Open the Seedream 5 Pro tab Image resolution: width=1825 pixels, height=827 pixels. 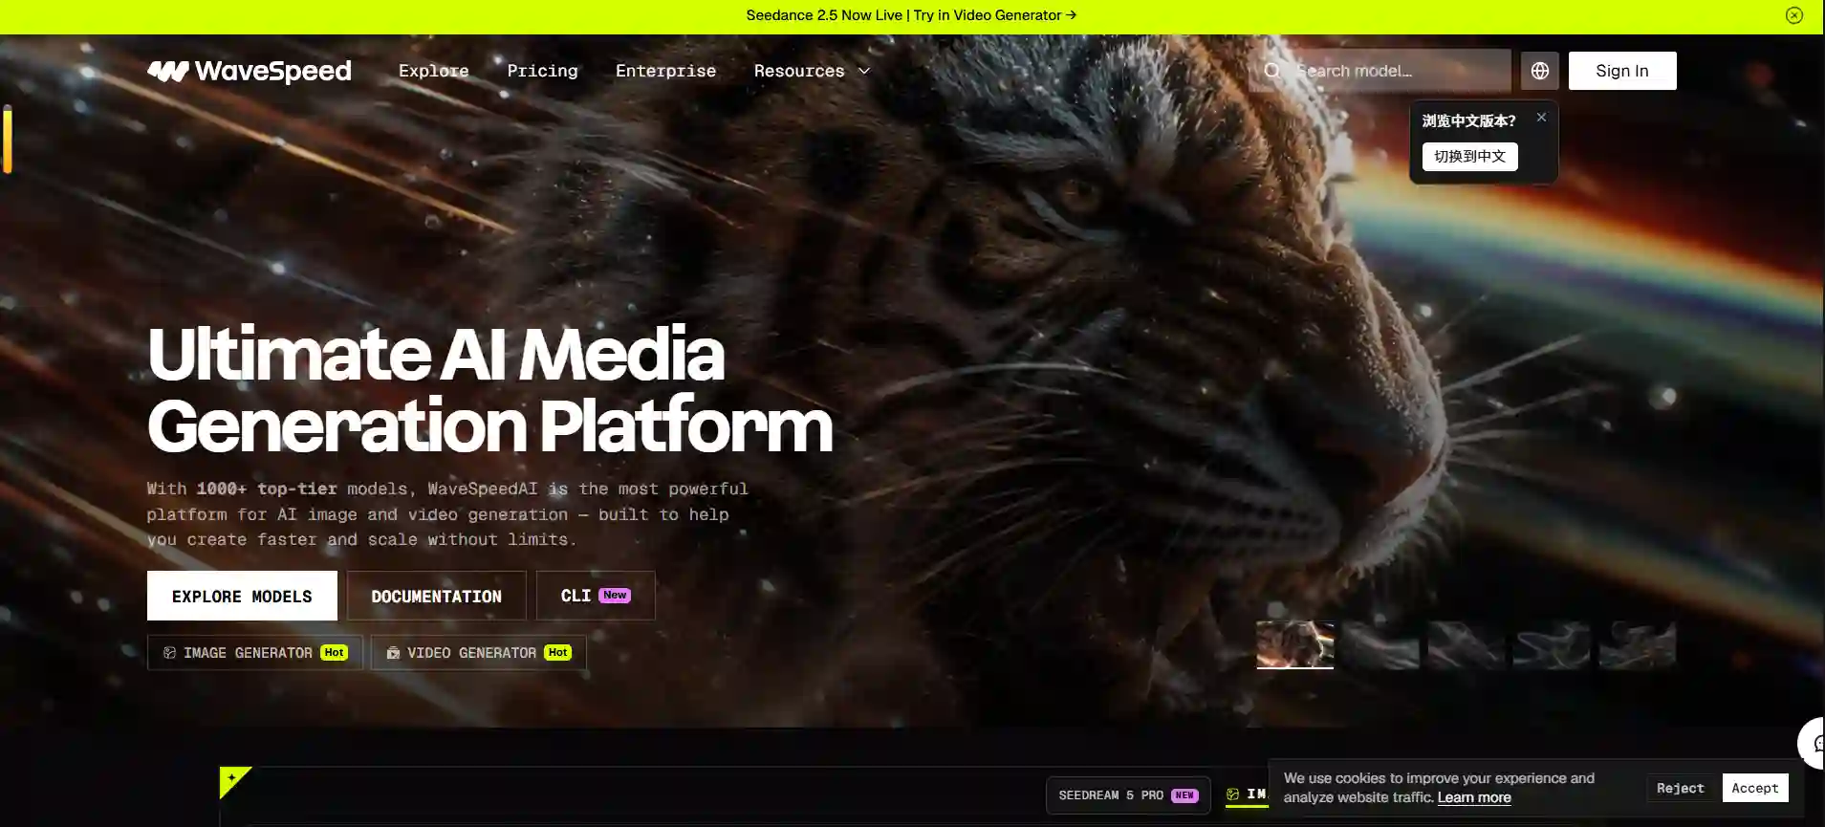pos(1128,795)
